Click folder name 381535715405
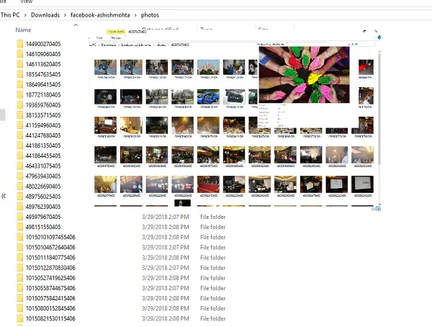The image size is (432, 327). pyautogui.click(x=43, y=115)
